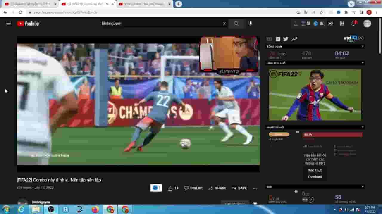Share the video
Screen dimensions: 382x214
pos(217,188)
